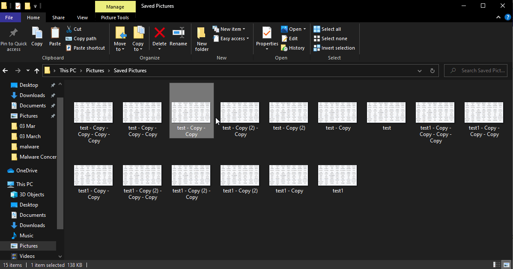The height and width of the screenshot is (269, 513).
Task: Go back to previous folder
Action: 5,71
